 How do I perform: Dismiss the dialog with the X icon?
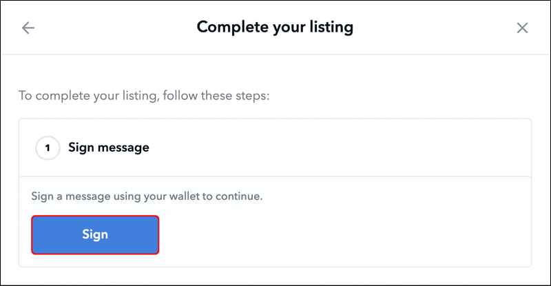tap(522, 28)
